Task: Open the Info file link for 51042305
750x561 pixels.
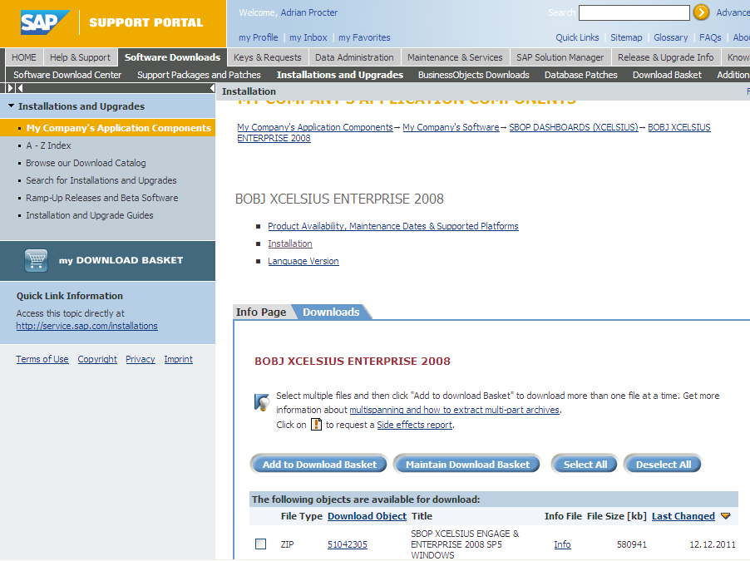Action: (x=562, y=544)
